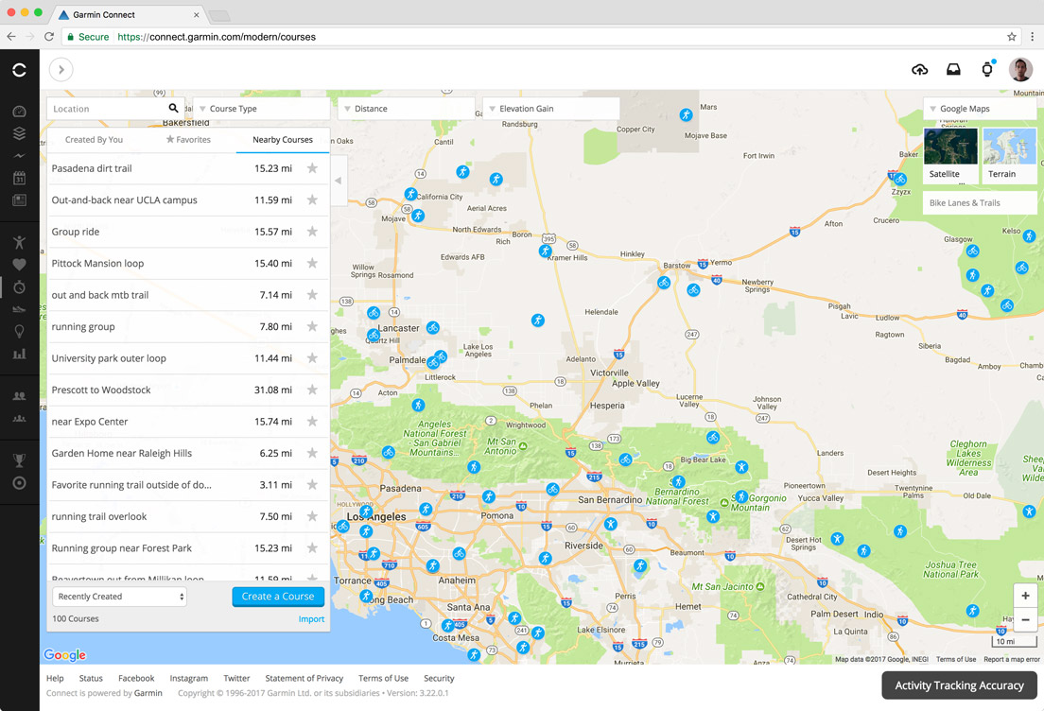
Task: Open Running group near Forest Park course
Action: point(188,547)
